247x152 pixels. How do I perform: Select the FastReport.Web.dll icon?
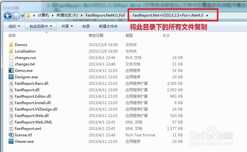(11, 115)
